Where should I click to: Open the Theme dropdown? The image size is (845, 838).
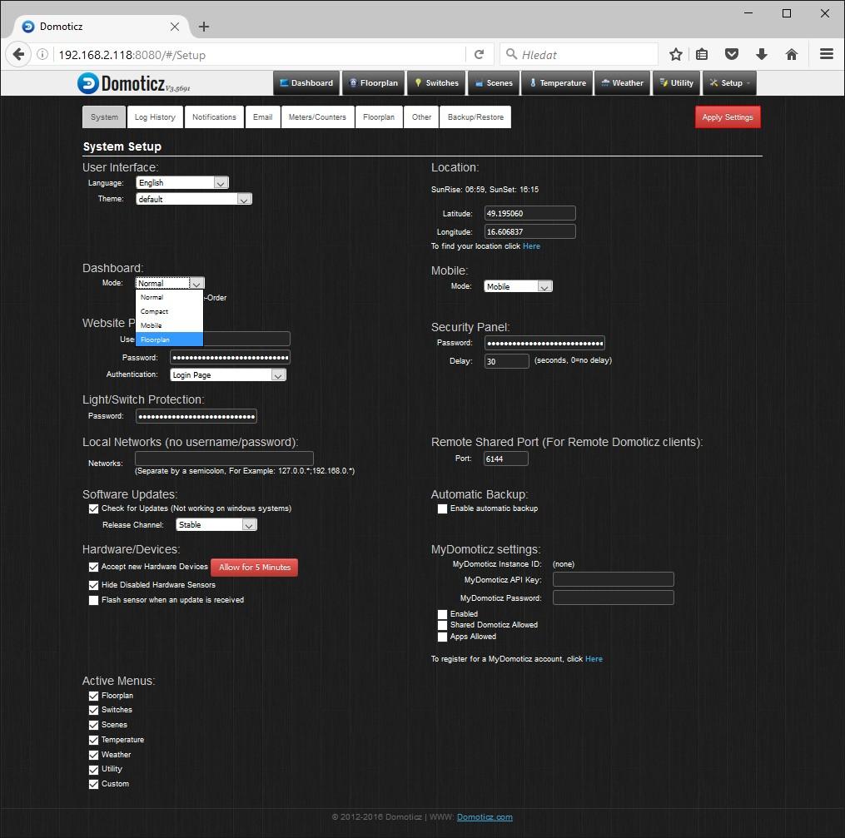193,199
